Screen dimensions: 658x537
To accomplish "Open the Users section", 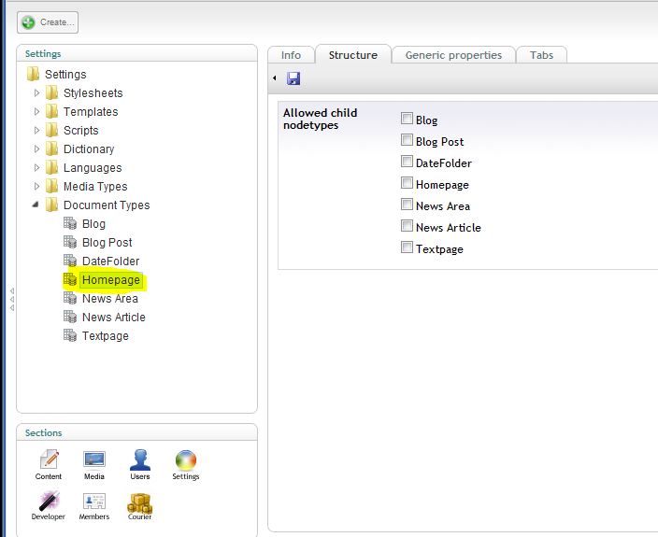I will pyautogui.click(x=140, y=464).
